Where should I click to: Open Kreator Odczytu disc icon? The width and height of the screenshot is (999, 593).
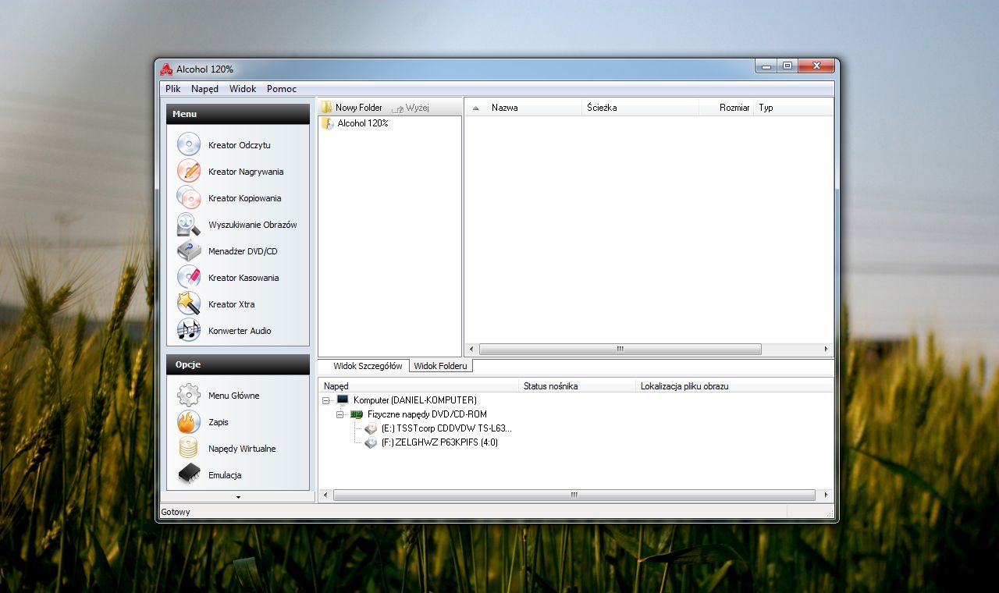189,145
